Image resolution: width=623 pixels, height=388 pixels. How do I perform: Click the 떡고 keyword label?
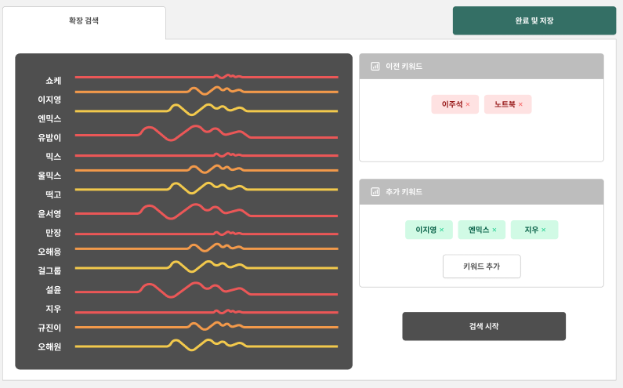pyautogui.click(x=53, y=194)
